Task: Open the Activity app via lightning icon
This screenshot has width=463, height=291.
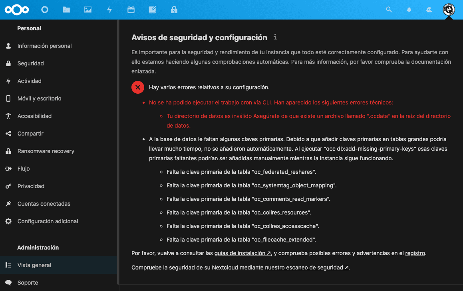Action: pyautogui.click(x=109, y=10)
